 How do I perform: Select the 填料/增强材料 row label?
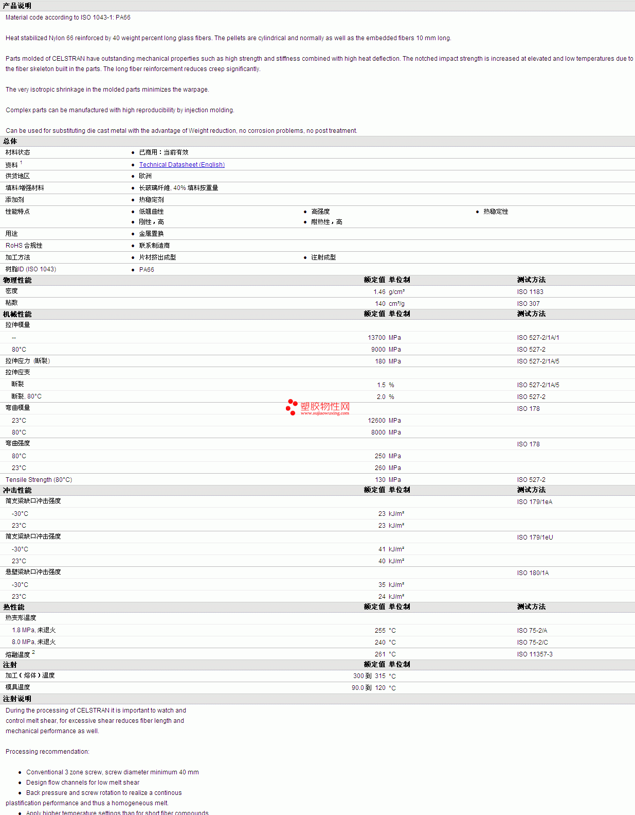[25, 188]
